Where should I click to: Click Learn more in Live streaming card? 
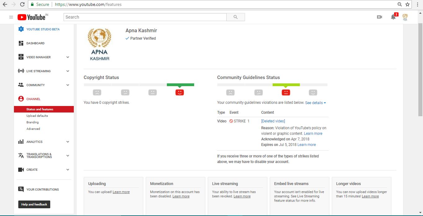(x=242, y=196)
